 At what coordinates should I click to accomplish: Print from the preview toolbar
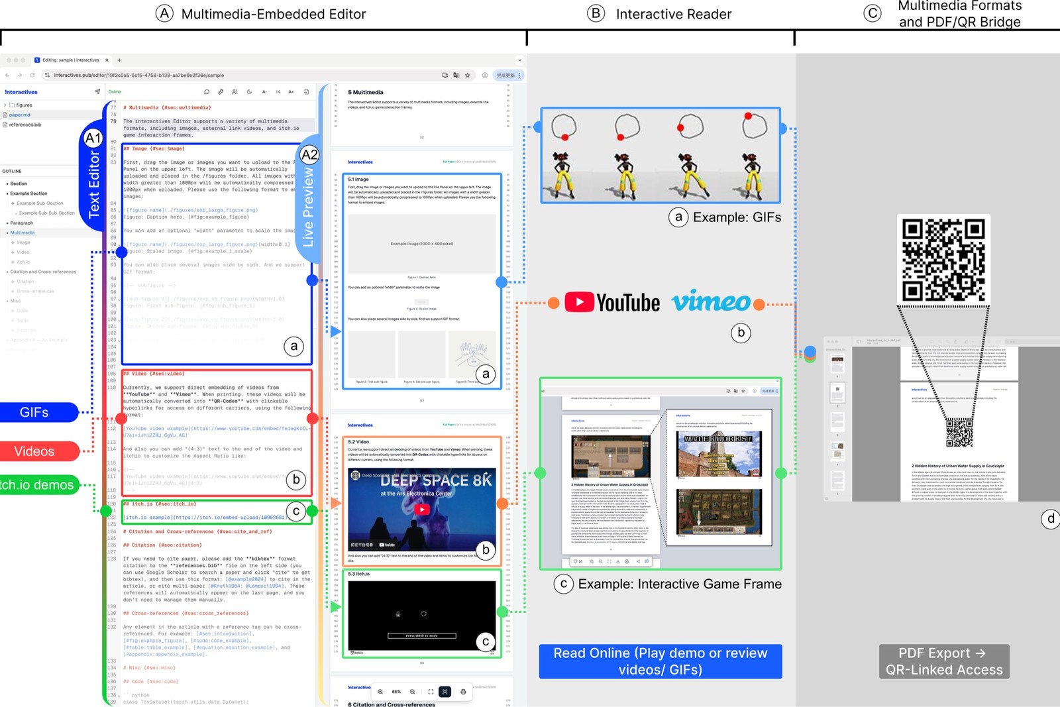pyautogui.click(x=463, y=692)
